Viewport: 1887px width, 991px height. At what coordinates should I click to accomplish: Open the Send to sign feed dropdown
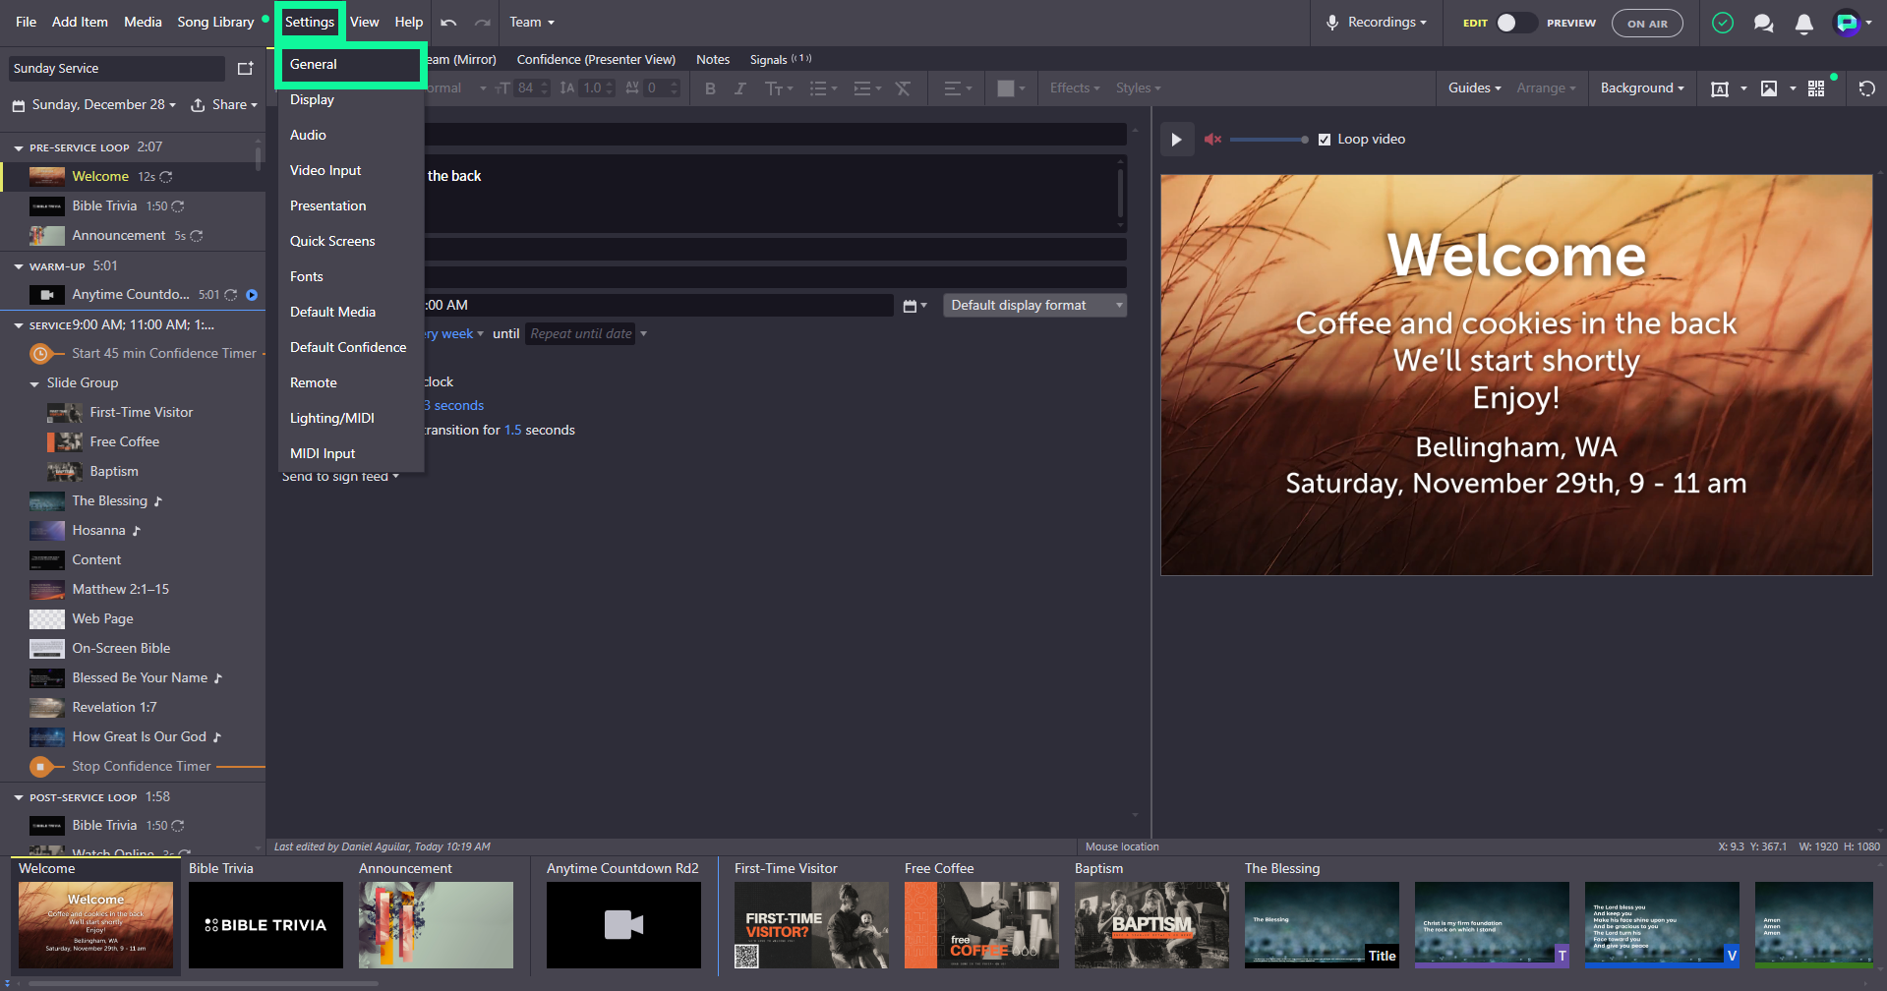click(340, 477)
